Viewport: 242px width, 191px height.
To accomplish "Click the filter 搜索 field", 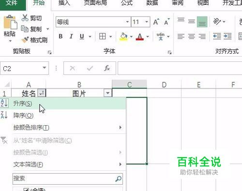I will 68,179.
